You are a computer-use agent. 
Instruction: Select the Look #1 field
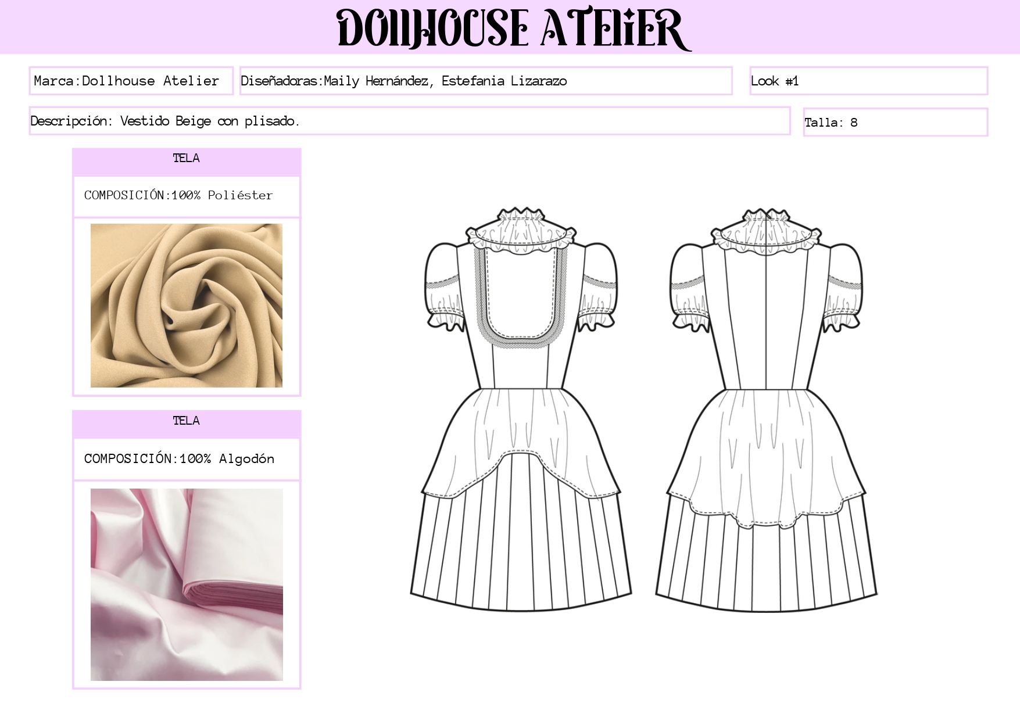869,81
